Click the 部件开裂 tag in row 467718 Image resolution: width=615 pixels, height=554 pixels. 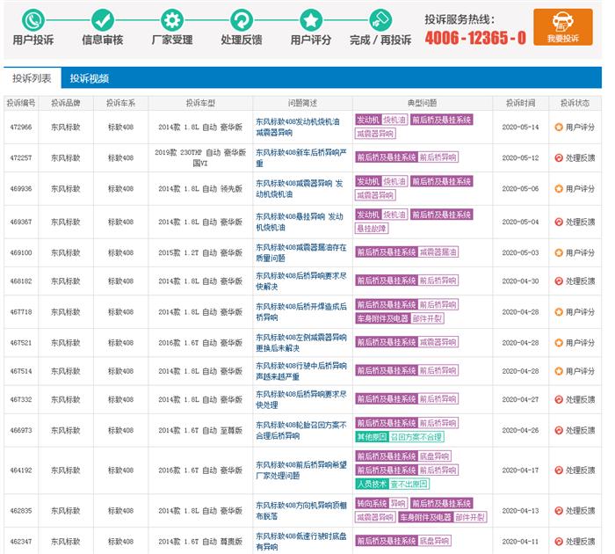428,319
